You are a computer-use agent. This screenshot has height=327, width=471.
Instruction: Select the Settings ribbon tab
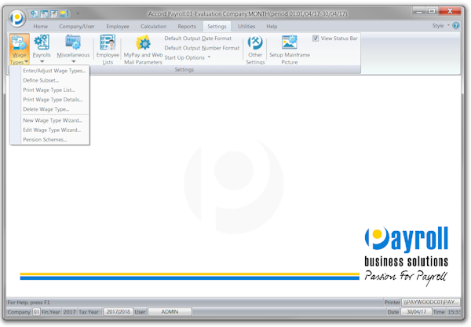pos(217,27)
